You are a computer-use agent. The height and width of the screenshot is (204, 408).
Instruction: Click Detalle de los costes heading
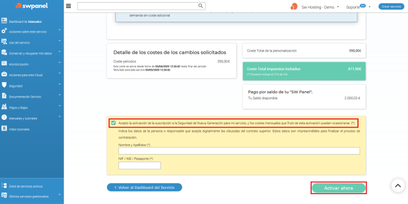click(170, 53)
